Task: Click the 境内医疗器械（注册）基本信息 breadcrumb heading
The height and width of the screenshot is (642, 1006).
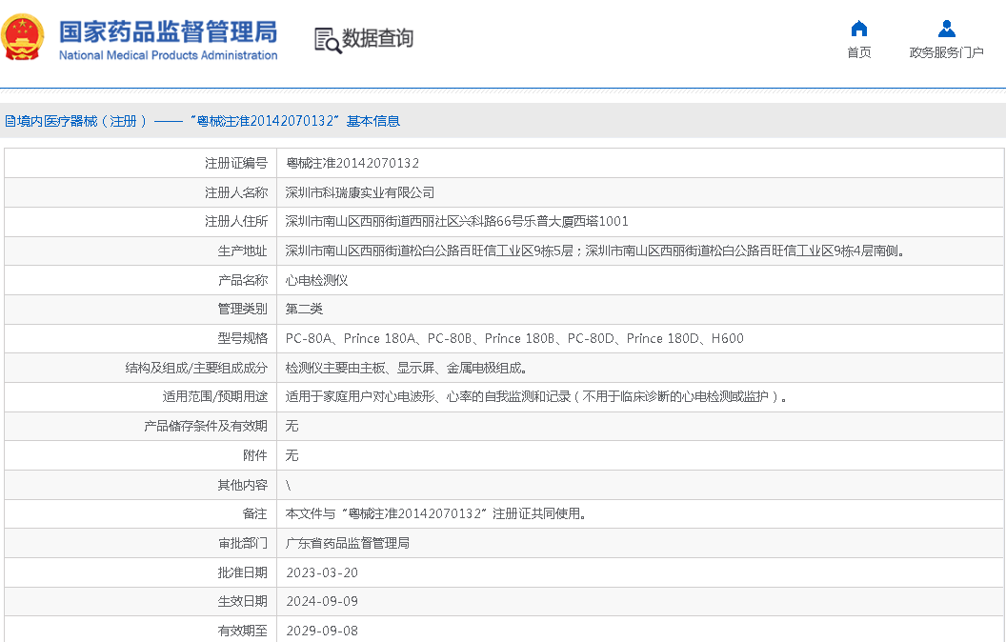Action: coord(202,121)
